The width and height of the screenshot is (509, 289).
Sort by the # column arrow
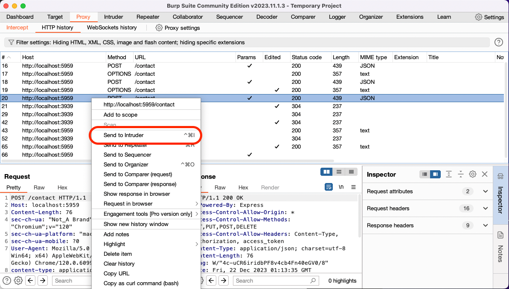click(x=9, y=57)
